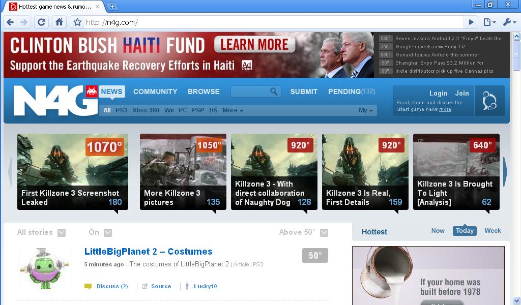This screenshot has width=521, height=305.
Task: Open LittleBigPlanet 2 – Costumes headline
Action: (x=148, y=252)
